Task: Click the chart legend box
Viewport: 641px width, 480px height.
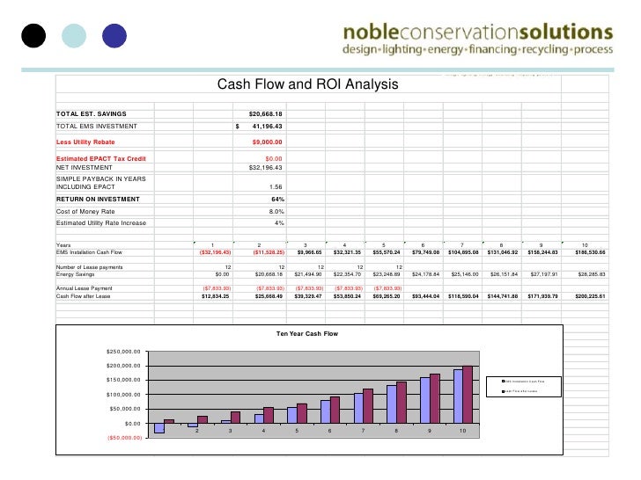Action: [x=524, y=387]
